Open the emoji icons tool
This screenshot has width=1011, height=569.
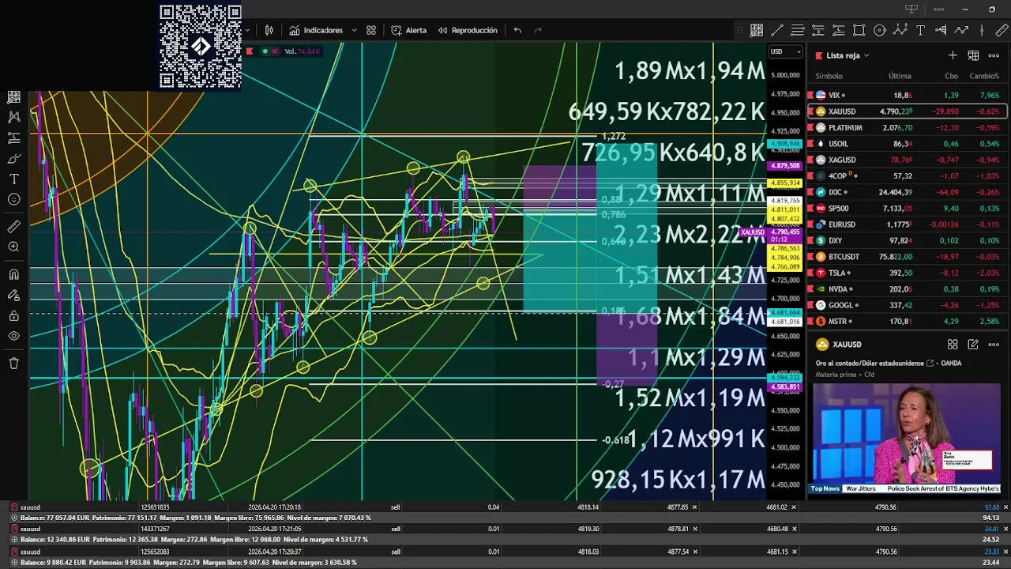(13, 199)
